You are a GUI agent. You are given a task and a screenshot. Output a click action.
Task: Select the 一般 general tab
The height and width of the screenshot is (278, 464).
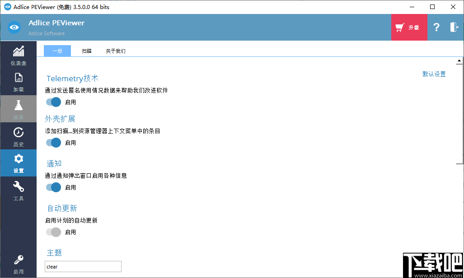click(57, 51)
